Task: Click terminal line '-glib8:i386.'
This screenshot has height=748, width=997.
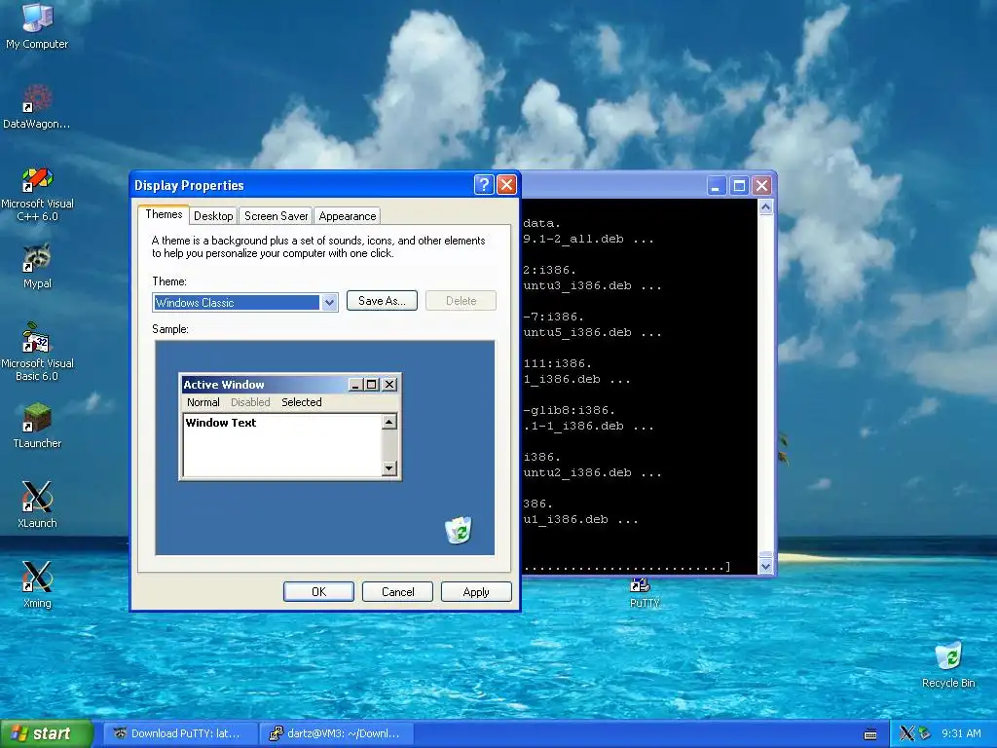Action: [569, 410]
